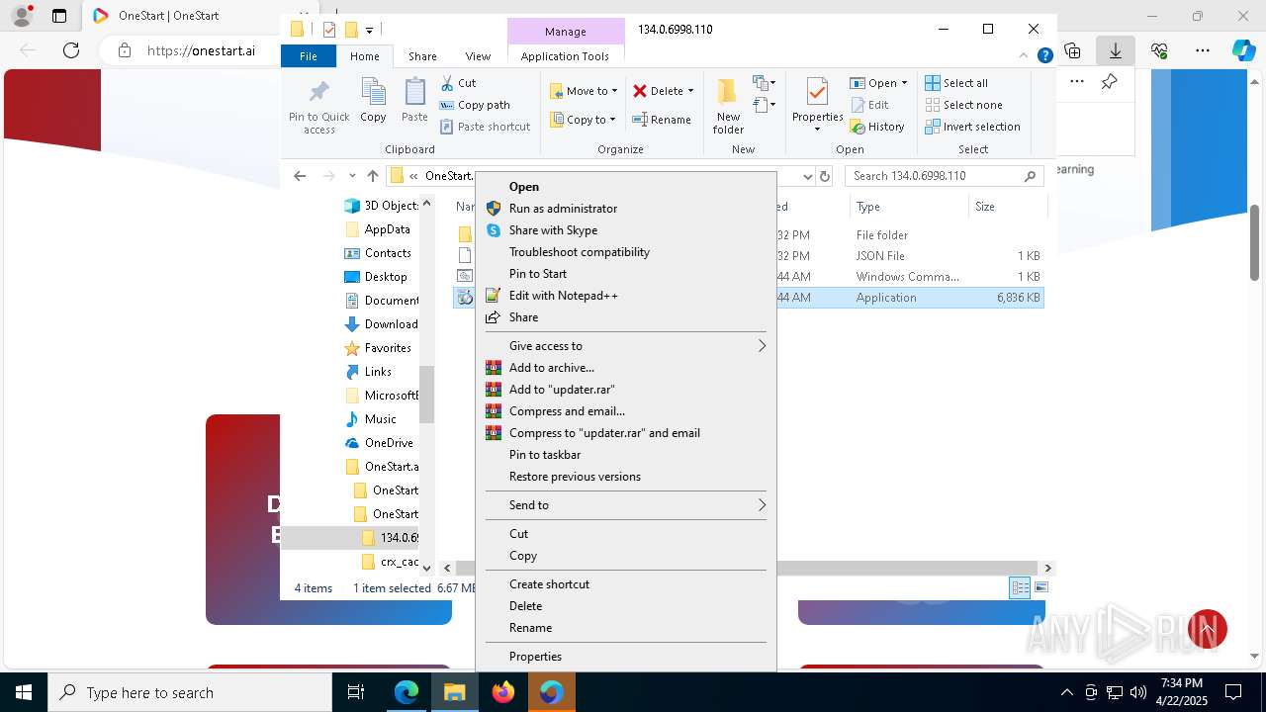
Task: Switch to large icons view icon
Action: click(x=1040, y=587)
